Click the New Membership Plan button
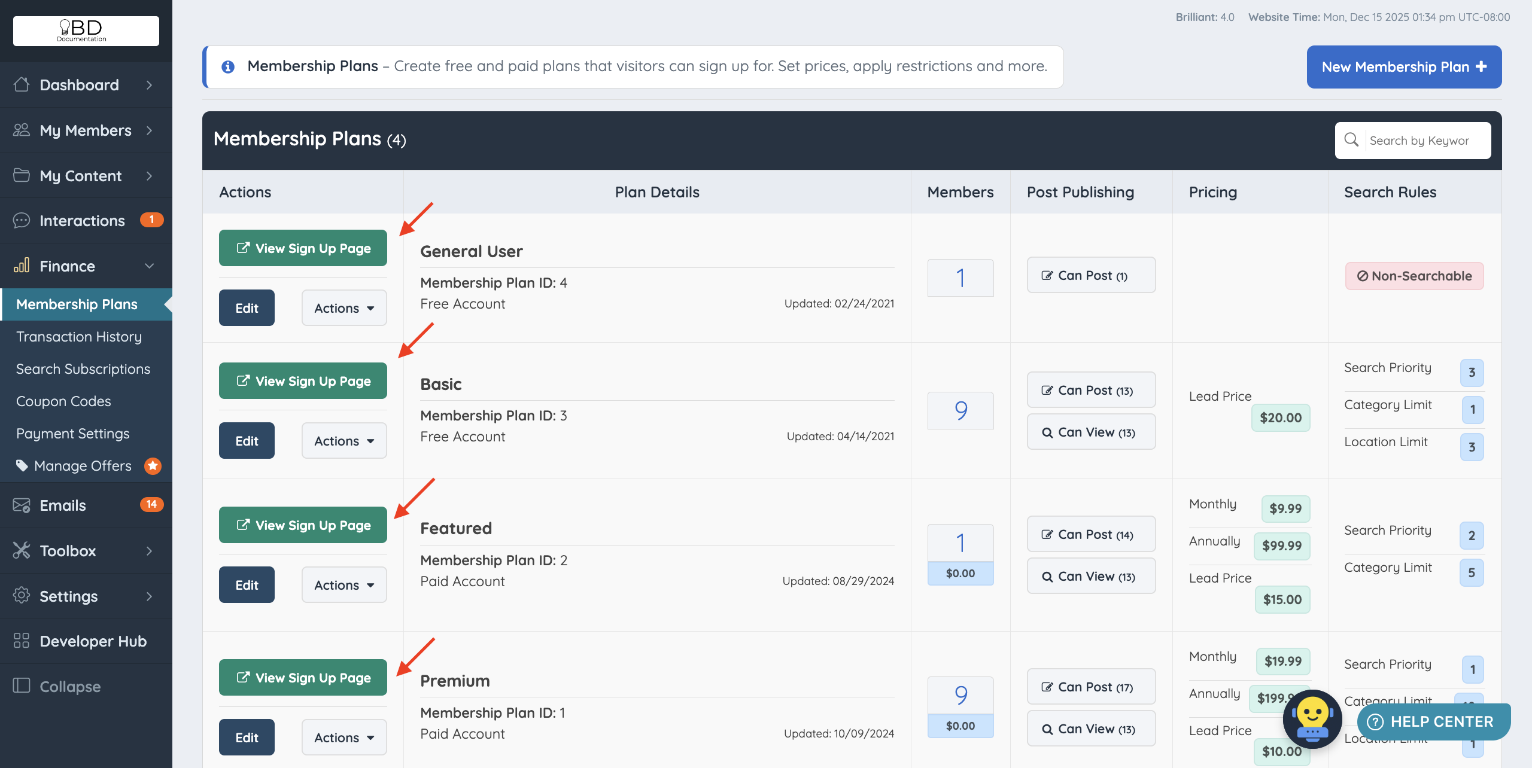Image resolution: width=1532 pixels, height=768 pixels. coord(1403,67)
